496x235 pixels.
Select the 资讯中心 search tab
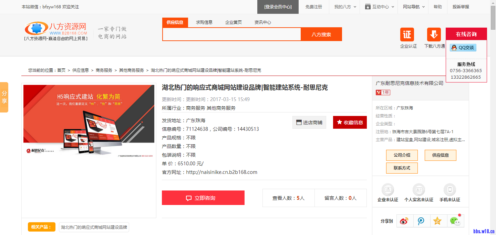[x=263, y=22]
